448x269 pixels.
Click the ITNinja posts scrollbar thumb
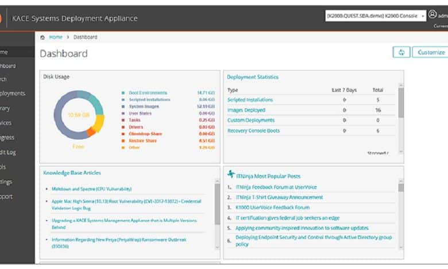coord(401,188)
